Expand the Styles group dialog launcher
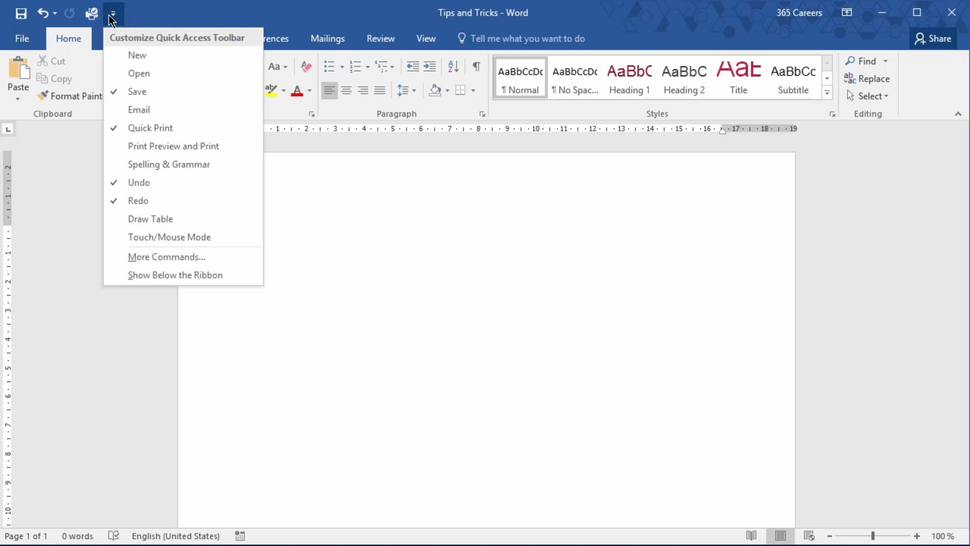970x546 pixels. [833, 114]
